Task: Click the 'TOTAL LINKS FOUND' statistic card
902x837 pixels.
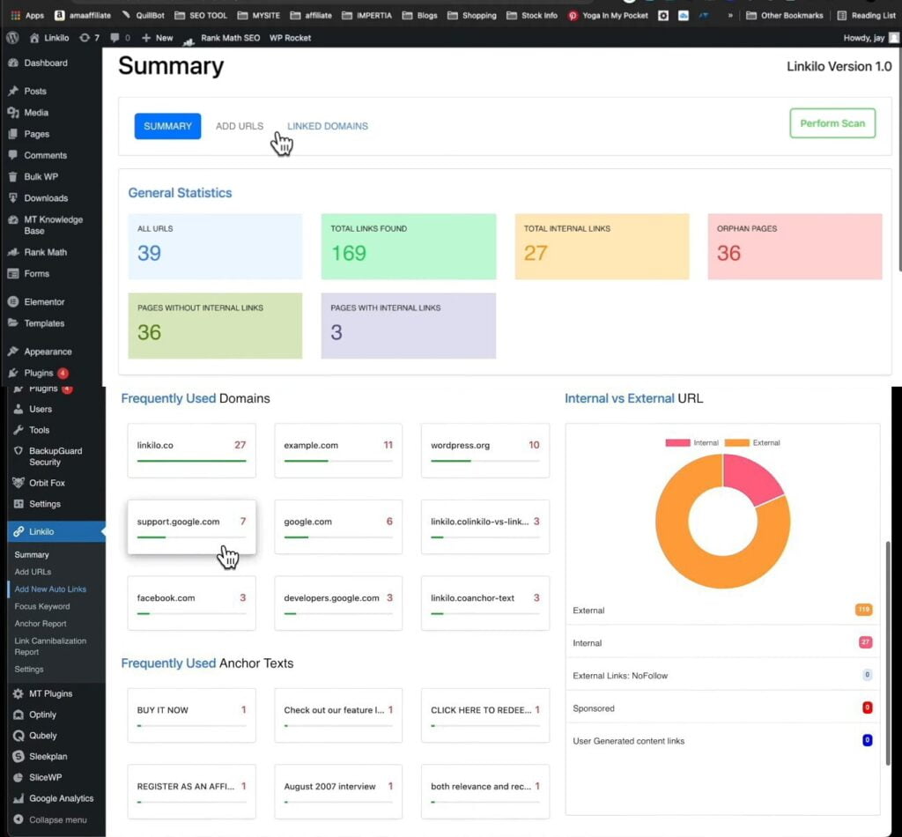Action: [x=409, y=247]
